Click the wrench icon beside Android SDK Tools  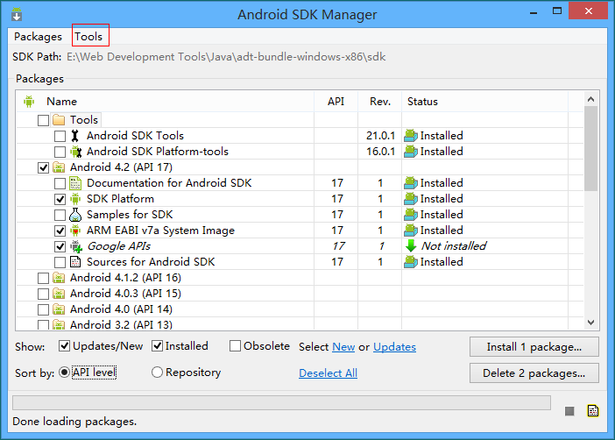pyautogui.click(x=75, y=136)
